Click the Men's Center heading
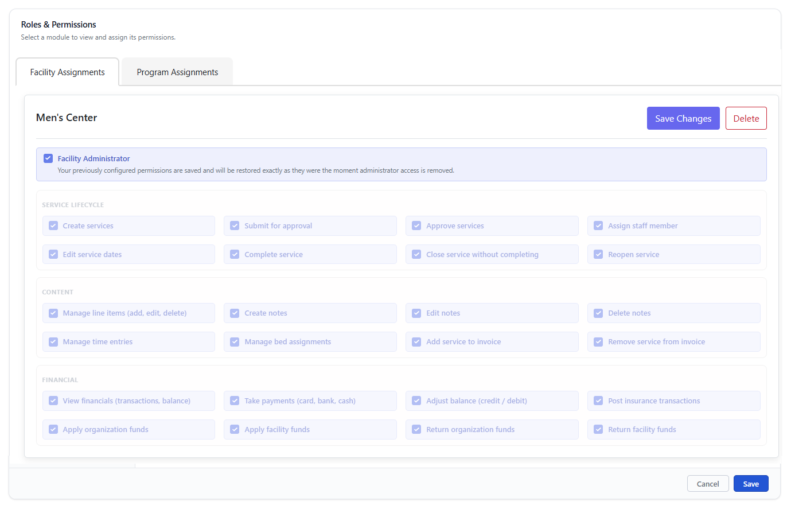 (67, 118)
